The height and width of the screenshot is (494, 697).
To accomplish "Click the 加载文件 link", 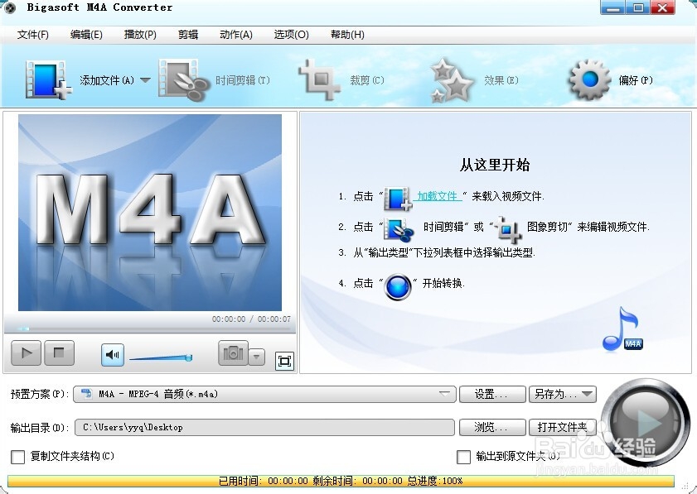I will [438, 196].
